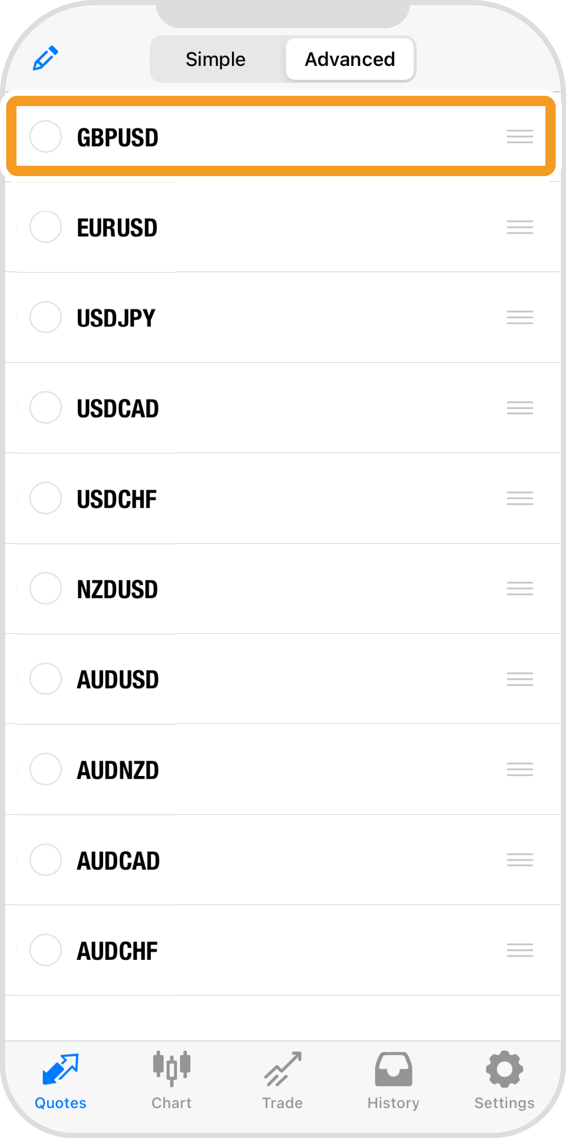This screenshot has width=566, height=1138.
Task: Tap the AUDCHF reorder handle icon
Action: pos(520,950)
